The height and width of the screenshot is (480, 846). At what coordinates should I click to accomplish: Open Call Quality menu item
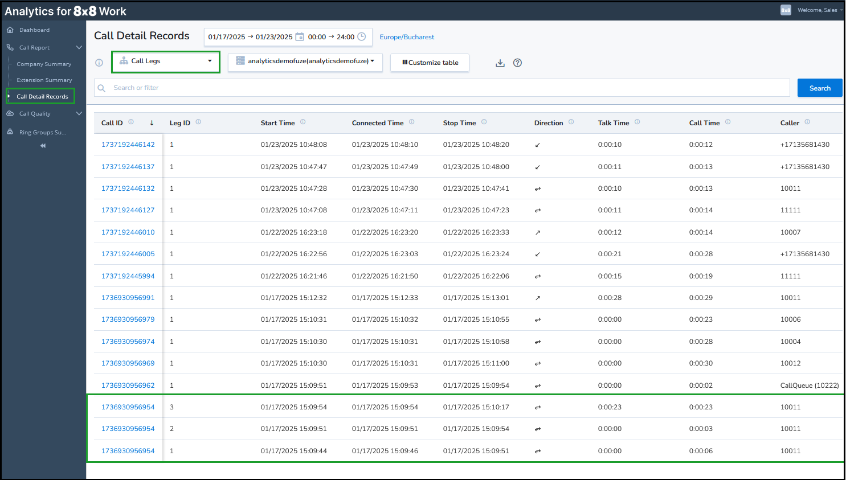click(x=35, y=113)
